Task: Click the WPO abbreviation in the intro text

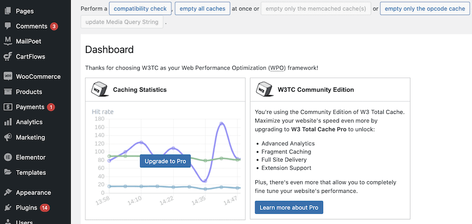Action: coord(276,68)
